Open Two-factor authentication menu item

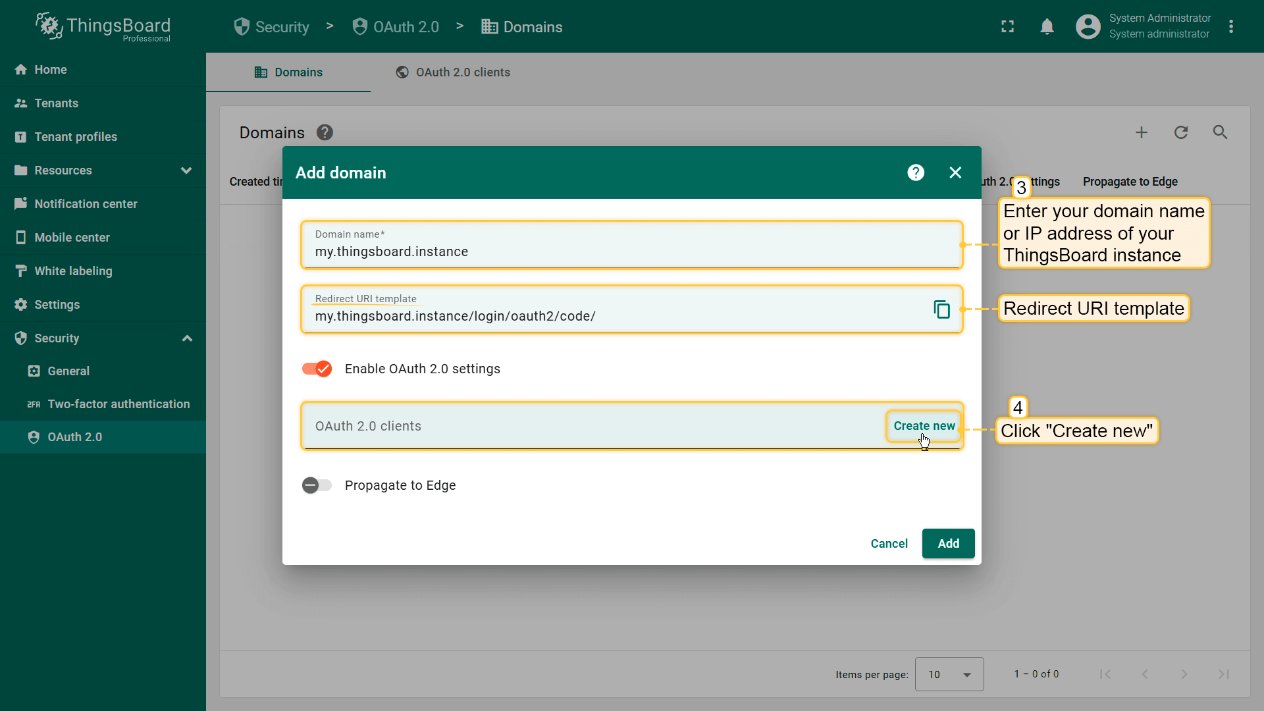[x=118, y=404]
